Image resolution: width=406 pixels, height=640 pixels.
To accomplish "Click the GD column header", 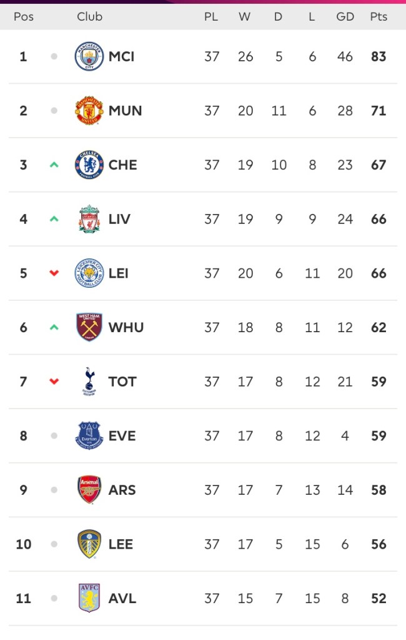I will [345, 17].
